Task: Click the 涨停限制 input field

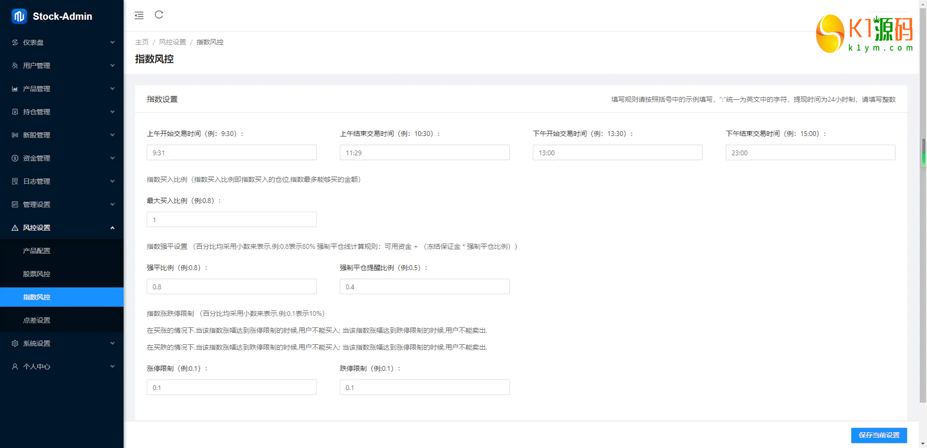Action: 232,387
